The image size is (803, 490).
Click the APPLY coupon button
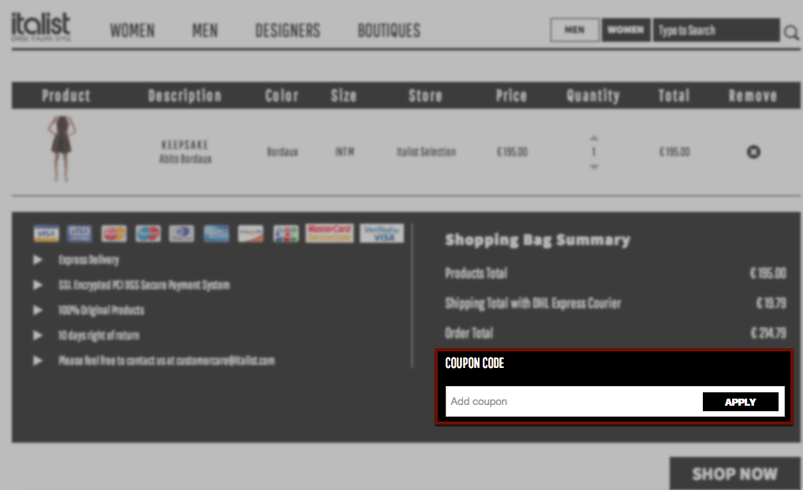(741, 402)
